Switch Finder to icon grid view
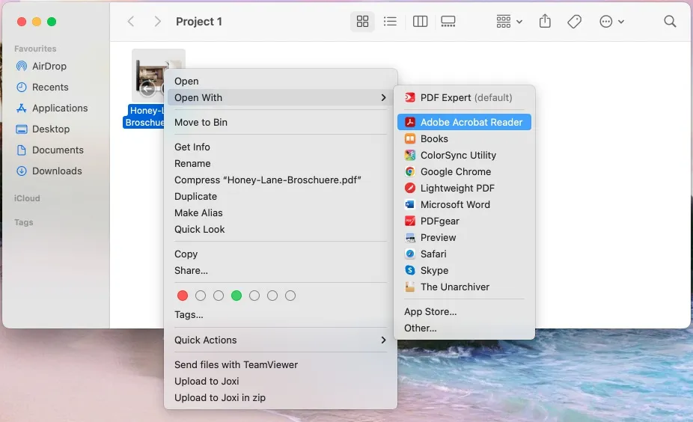Screen dimensions: 693x422 [362, 21]
